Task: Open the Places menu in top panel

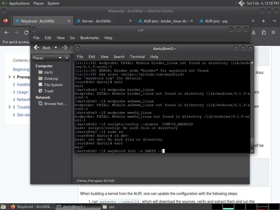Action: [39, 3]
